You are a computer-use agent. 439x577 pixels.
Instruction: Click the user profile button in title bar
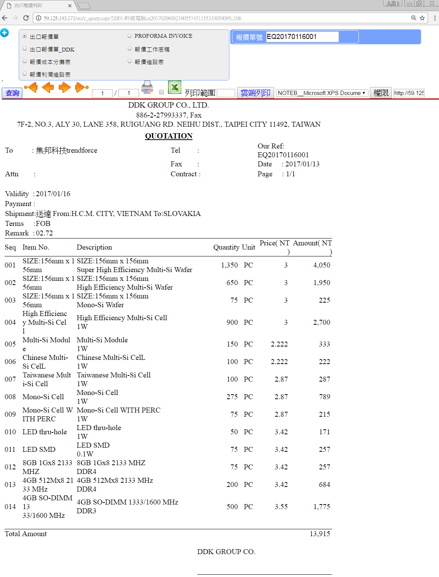point(393,3)
